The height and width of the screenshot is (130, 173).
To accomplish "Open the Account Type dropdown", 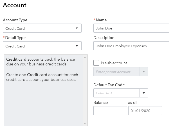I will tap(42, 28).
